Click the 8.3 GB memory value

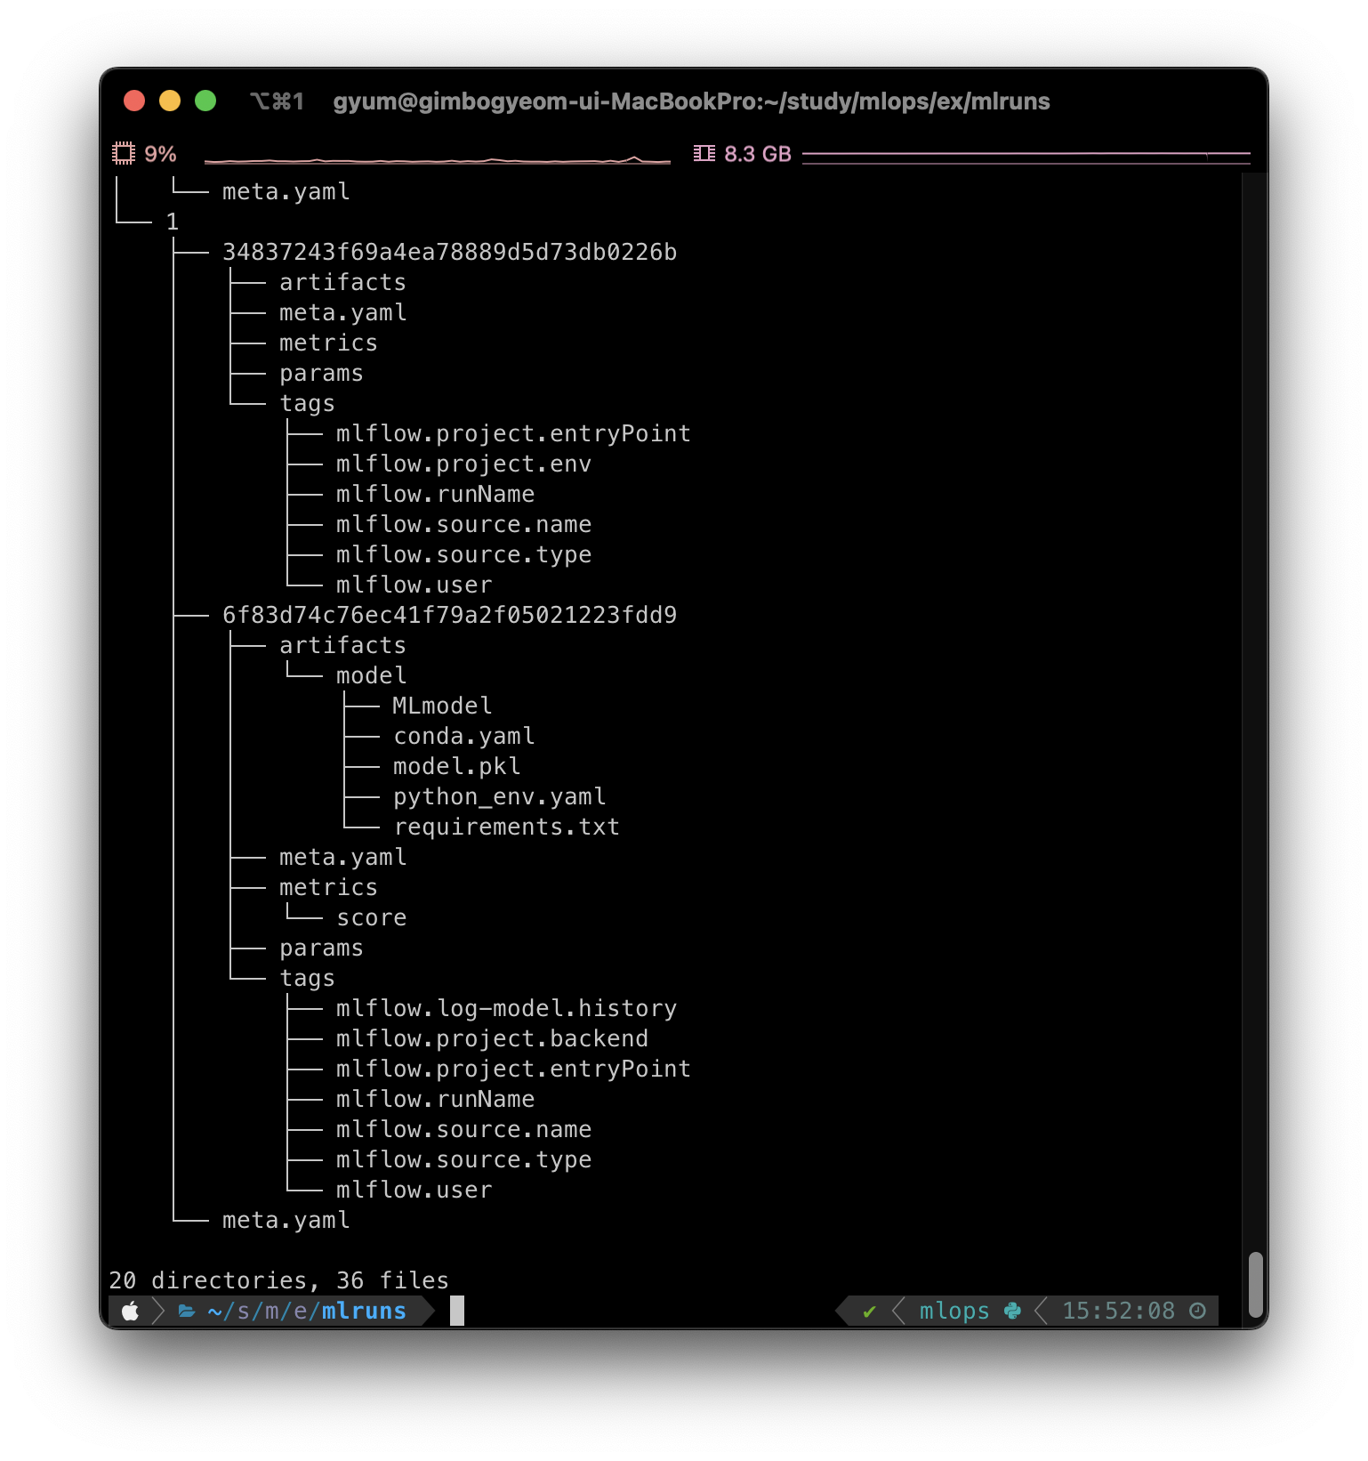(x=758, y=154)
